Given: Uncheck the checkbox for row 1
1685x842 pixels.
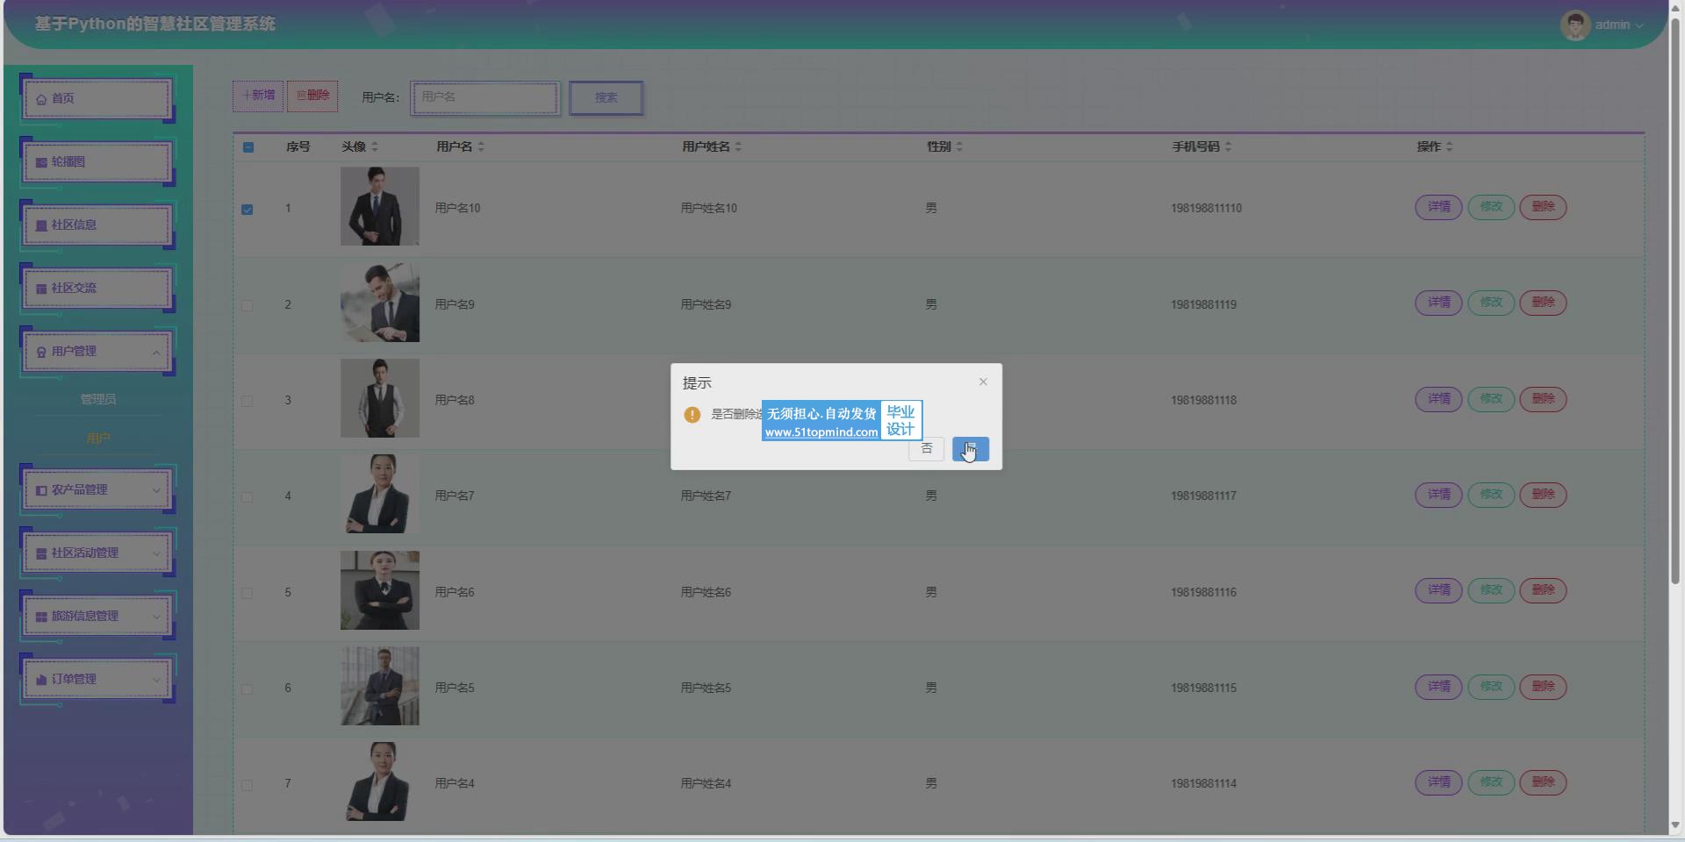Looking at the screenshot, I should pyautogui.click(x=247, y=209).
